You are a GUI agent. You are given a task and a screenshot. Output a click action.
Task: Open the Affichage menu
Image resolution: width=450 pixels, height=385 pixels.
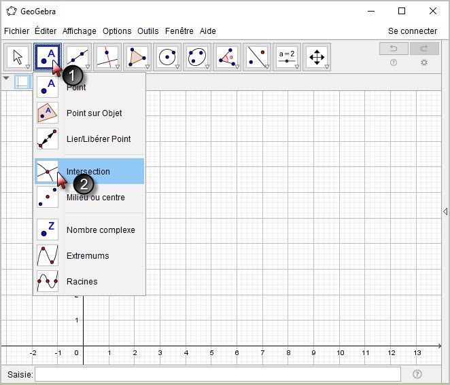[80, 31]
